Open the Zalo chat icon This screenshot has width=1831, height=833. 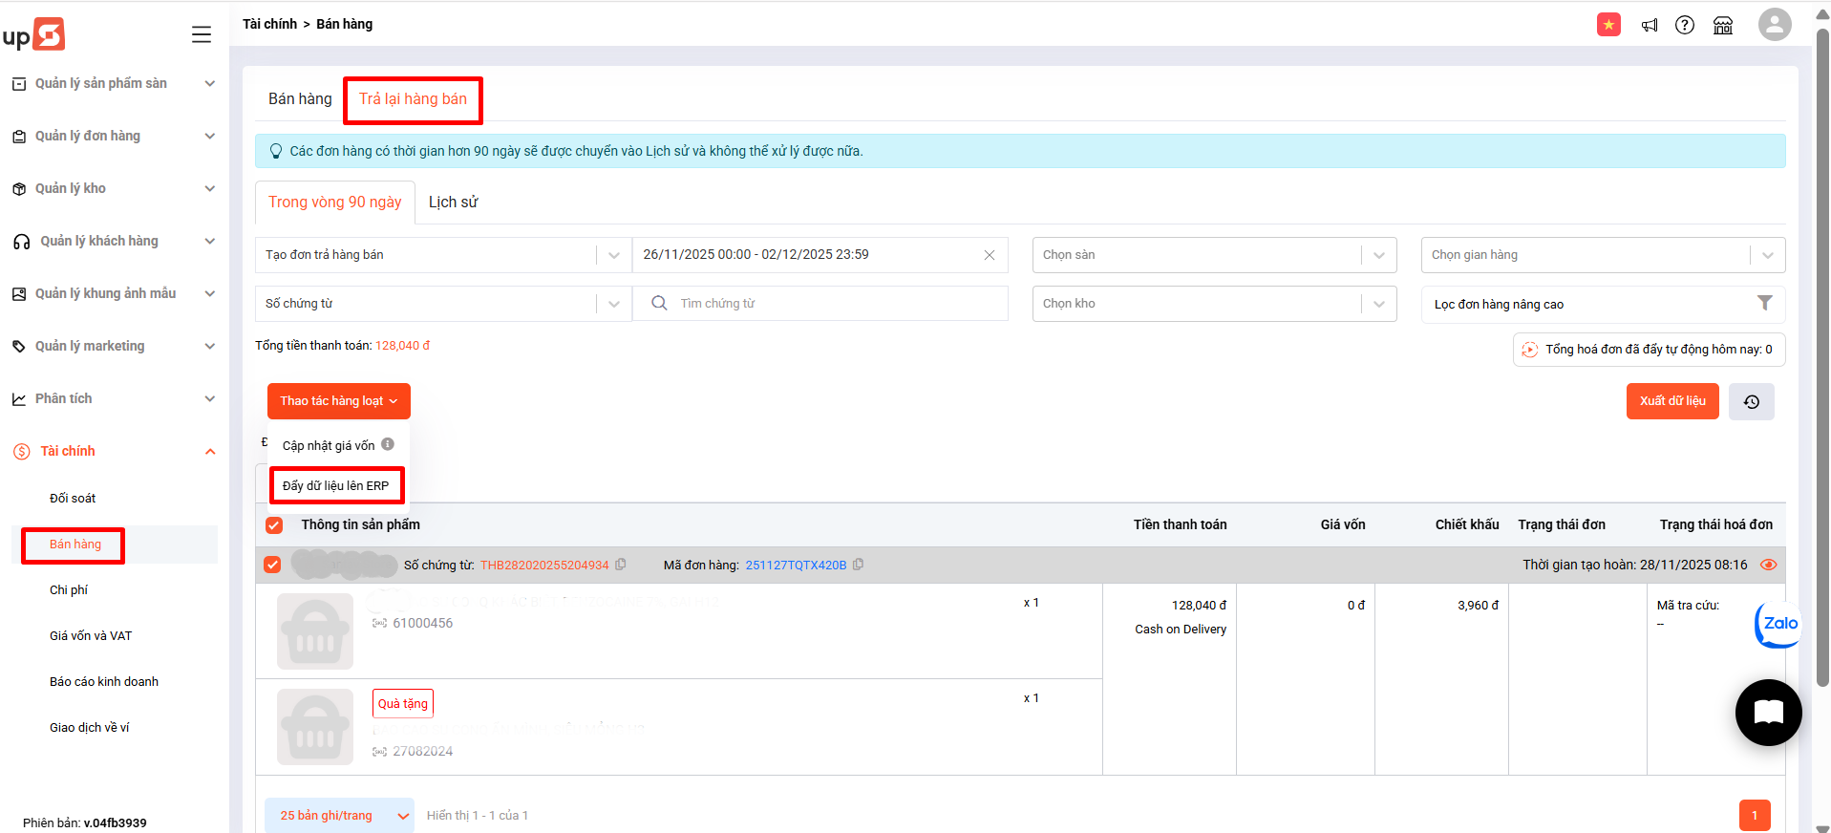(1778, 624)
